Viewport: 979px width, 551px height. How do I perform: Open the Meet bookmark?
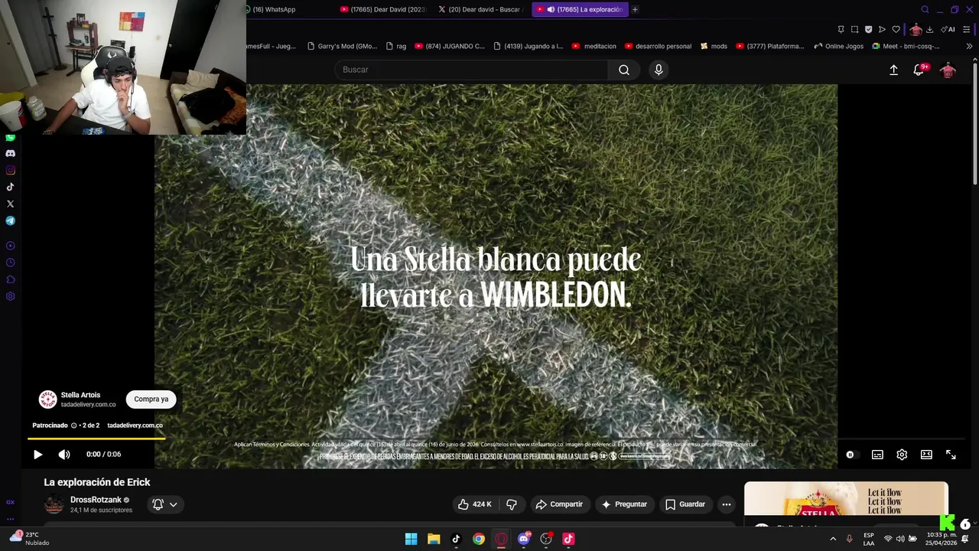pos(906,46)
